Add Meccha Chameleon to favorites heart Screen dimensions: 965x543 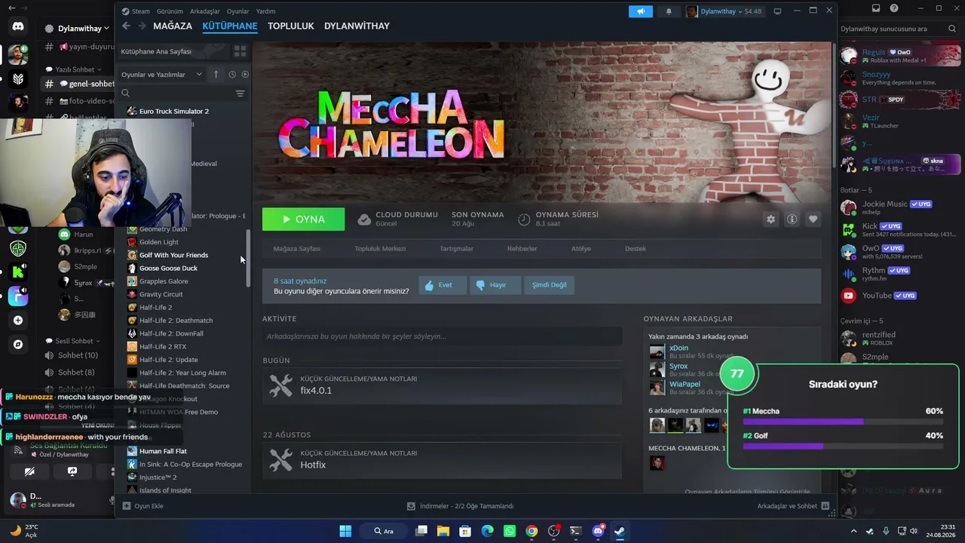[813, 219]
